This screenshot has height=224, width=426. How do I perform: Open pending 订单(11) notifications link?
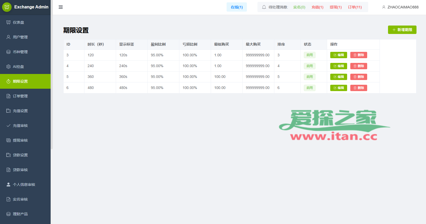(355, 7)
